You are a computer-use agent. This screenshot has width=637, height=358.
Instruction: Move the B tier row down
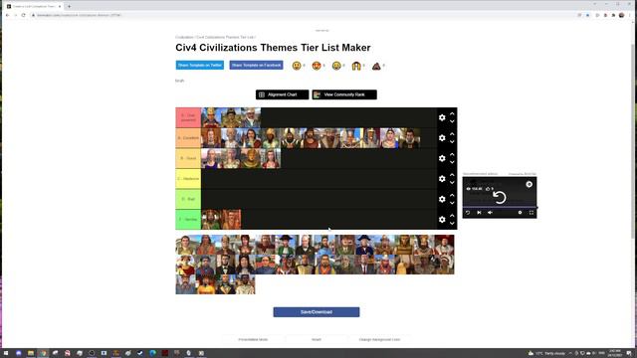point(452,162)
